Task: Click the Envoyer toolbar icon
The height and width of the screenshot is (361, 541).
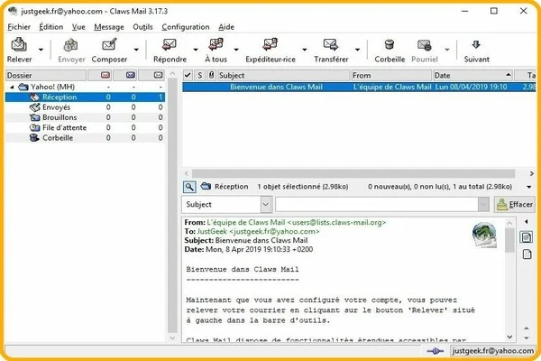Action: [71, 45]
